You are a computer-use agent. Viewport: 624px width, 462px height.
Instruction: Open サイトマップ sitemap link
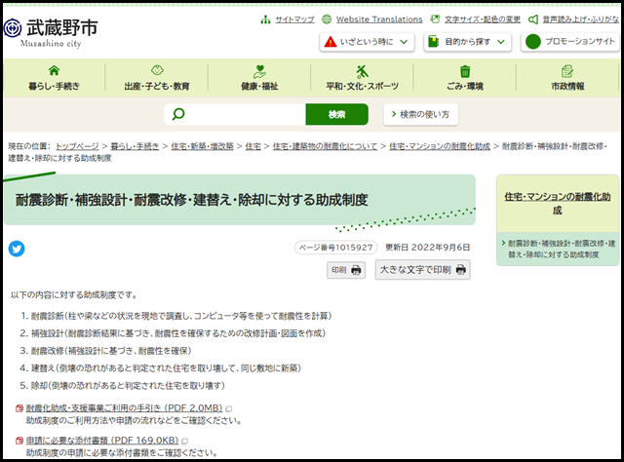[x=288, y=19]
